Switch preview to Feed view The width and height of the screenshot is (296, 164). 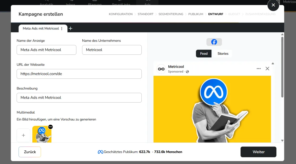204,54
